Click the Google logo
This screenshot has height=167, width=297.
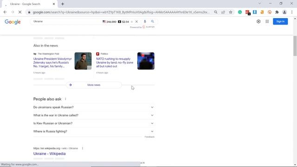(13, 22)
